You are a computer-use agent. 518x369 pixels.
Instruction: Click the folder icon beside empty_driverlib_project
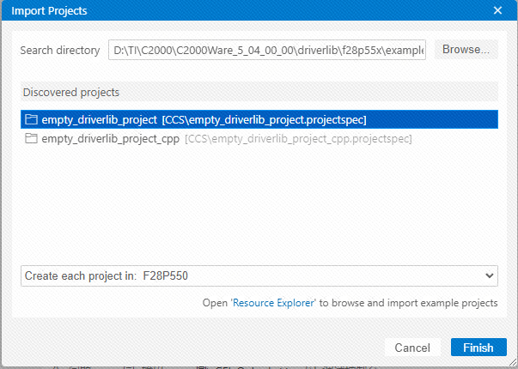(x=32, y=119)
